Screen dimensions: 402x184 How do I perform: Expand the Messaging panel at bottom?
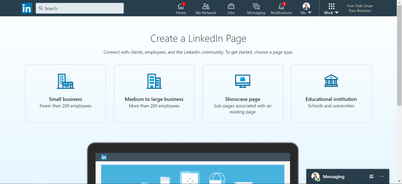click(x=333, y=177)
